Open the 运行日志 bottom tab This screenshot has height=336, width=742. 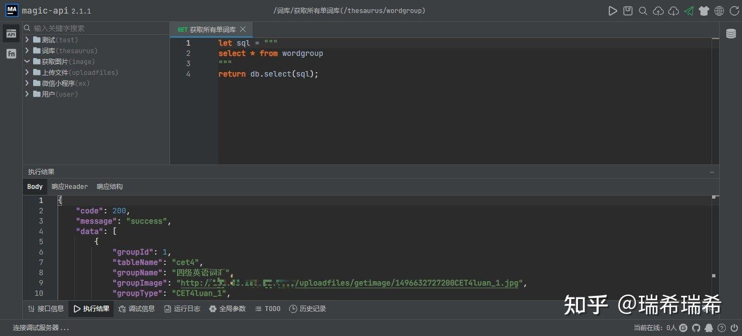[182, 309]
